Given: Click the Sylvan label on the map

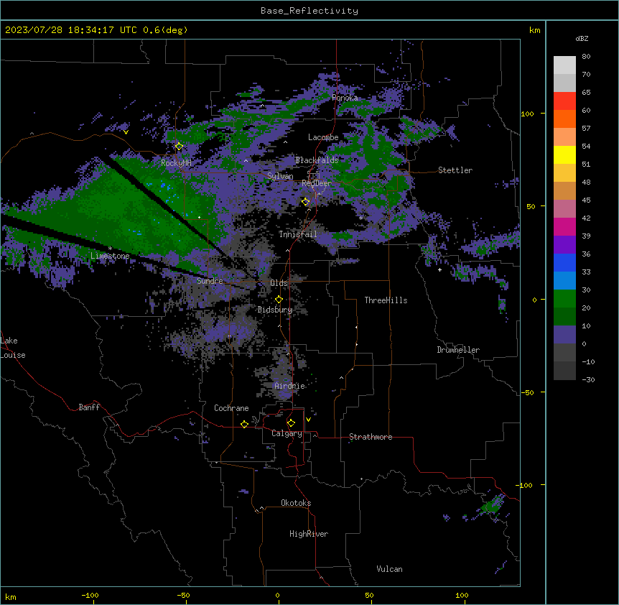Looking at the screenshot, I should [x=280, y=177].
